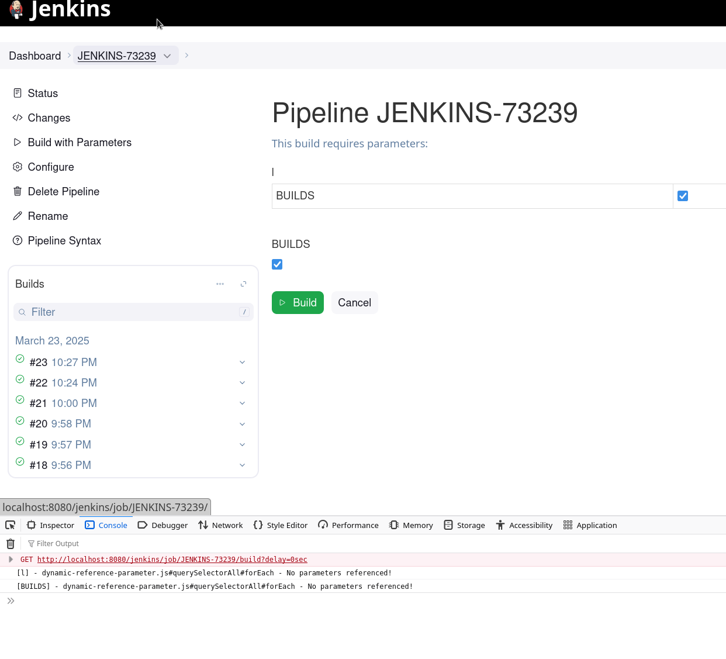
Task: Switch to the Accessibility devtools tab
Action: [524, 525]
